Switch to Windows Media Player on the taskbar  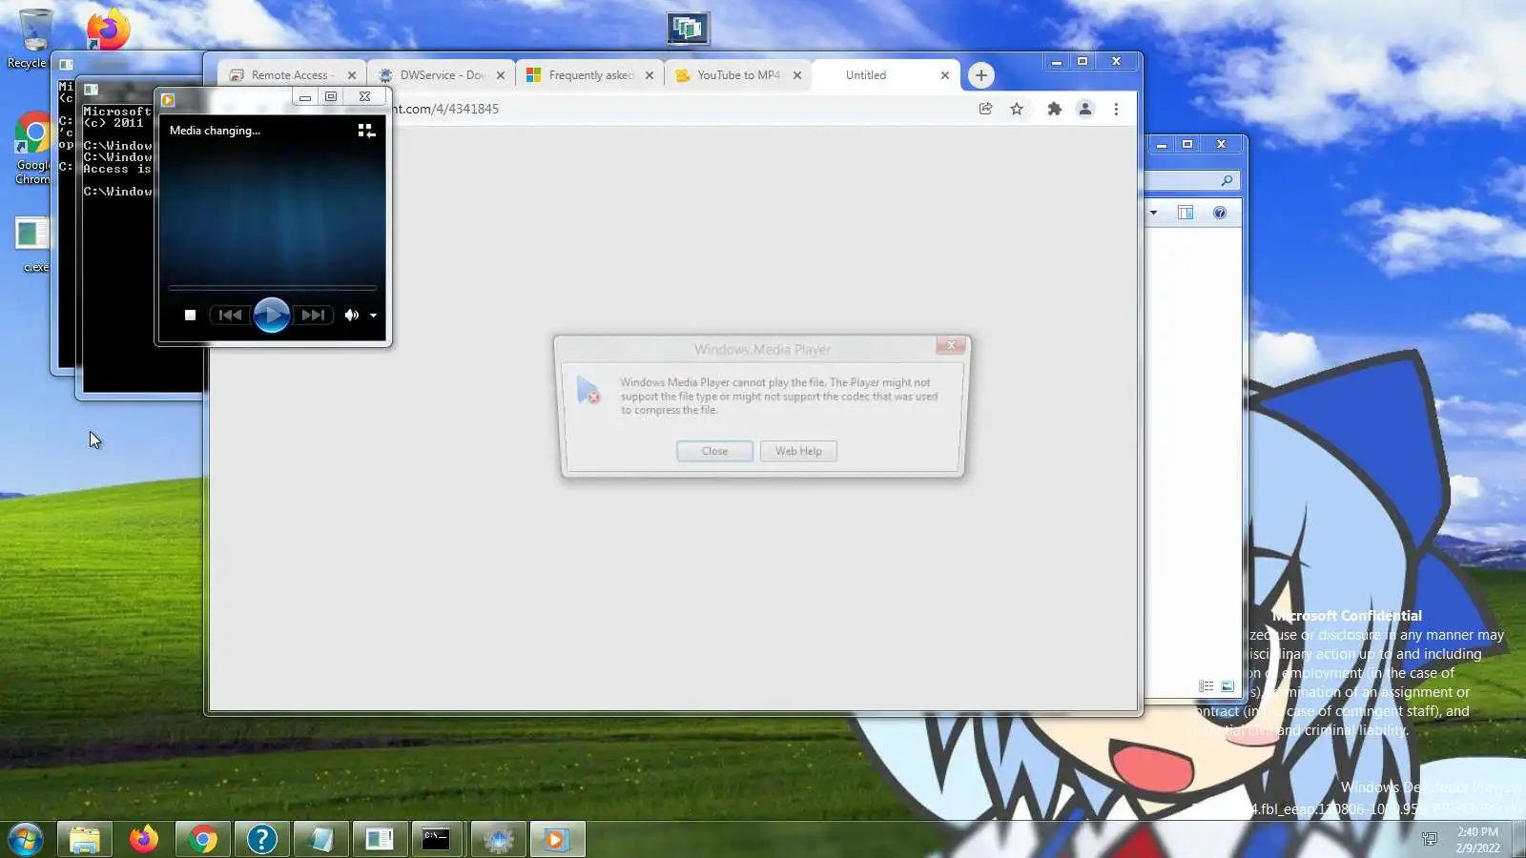(x=557, y=839)
